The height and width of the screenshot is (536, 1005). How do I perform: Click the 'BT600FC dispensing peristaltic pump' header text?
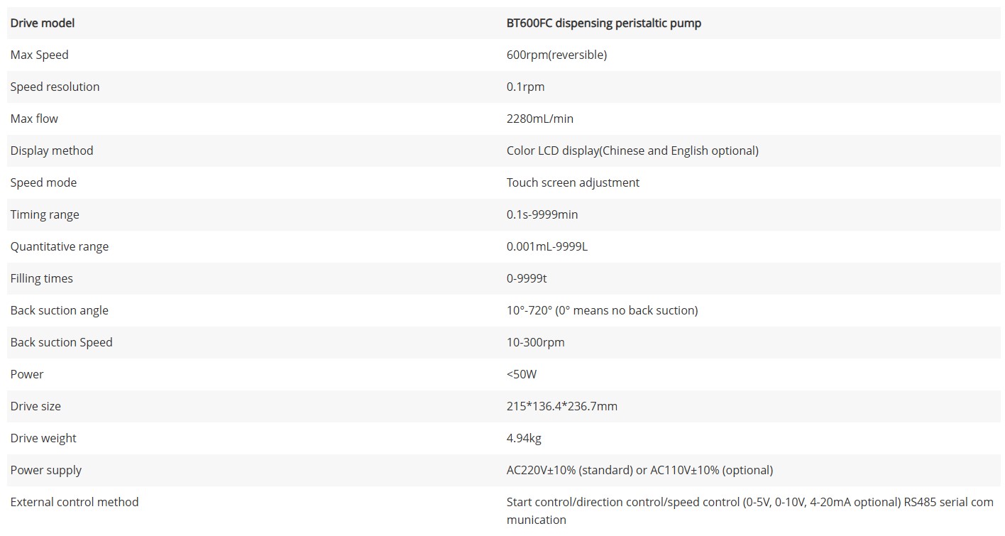(x=603, y=23)
